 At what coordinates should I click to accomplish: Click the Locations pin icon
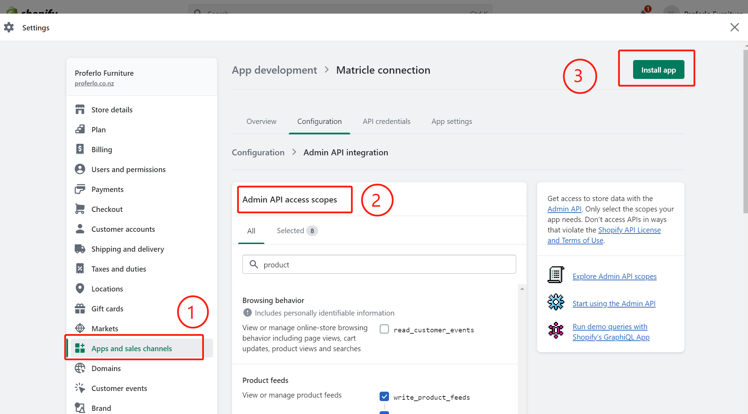[x=80, y=289]
